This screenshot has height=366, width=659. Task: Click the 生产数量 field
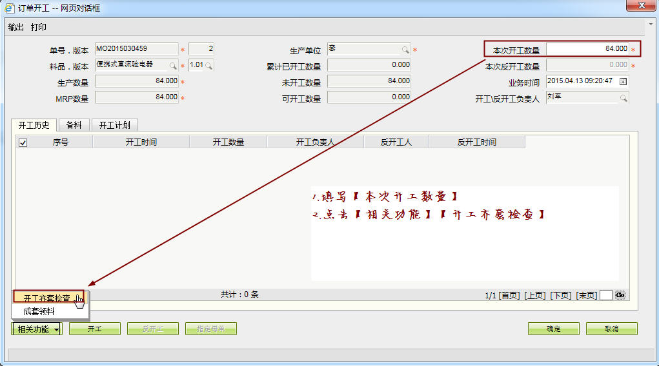(x=137, y=81)
